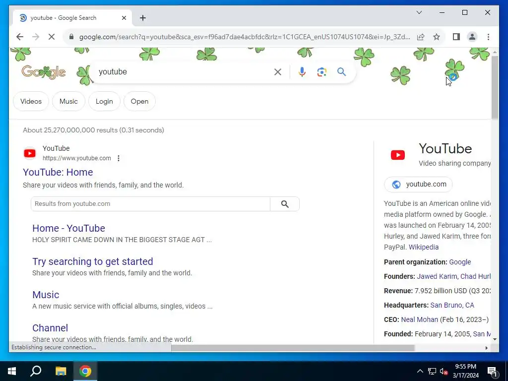Click the padlock site info icon

[71, 37]
